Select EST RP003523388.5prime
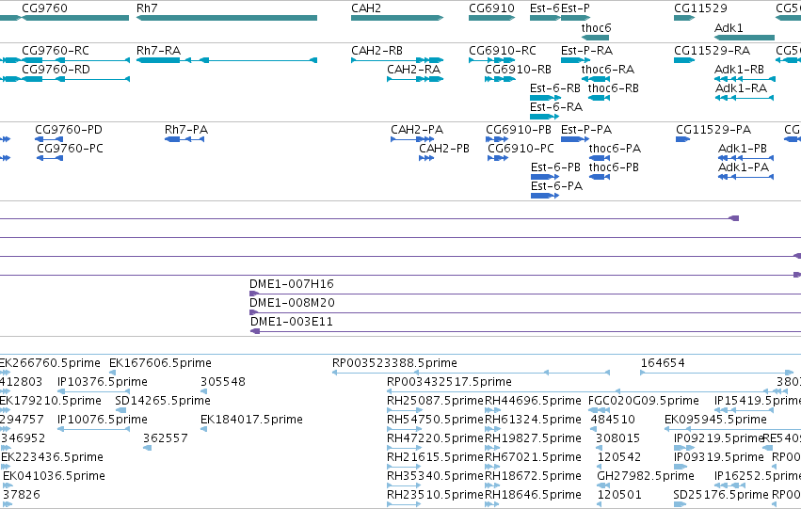 (471, 373)
